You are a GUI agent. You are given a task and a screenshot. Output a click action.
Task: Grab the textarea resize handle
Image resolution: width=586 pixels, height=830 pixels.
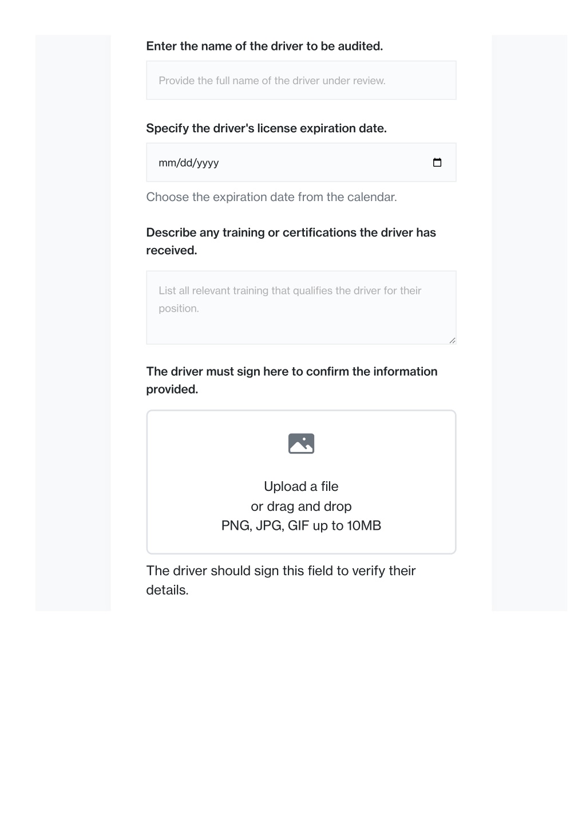pyautogui.click(x=452, y=340)
